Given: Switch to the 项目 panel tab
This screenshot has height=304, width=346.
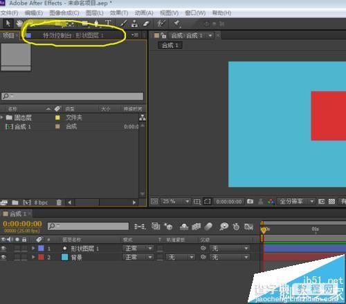Looking at the screenshot, I should tap(8, 35).
